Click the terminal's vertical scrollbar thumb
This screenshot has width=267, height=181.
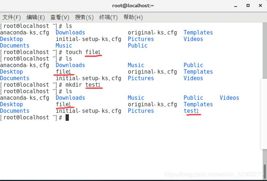click(265, 171)
